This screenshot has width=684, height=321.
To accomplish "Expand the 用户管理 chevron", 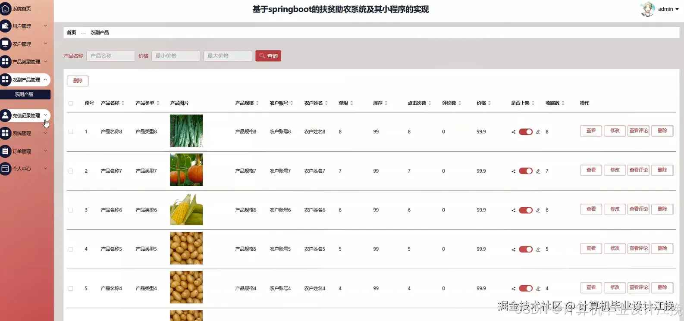I will coord(46,26).
